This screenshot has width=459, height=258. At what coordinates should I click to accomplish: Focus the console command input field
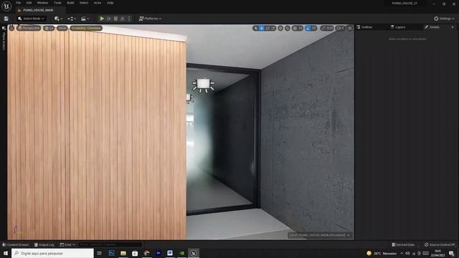pyautogui.click(x=110, y=244)
